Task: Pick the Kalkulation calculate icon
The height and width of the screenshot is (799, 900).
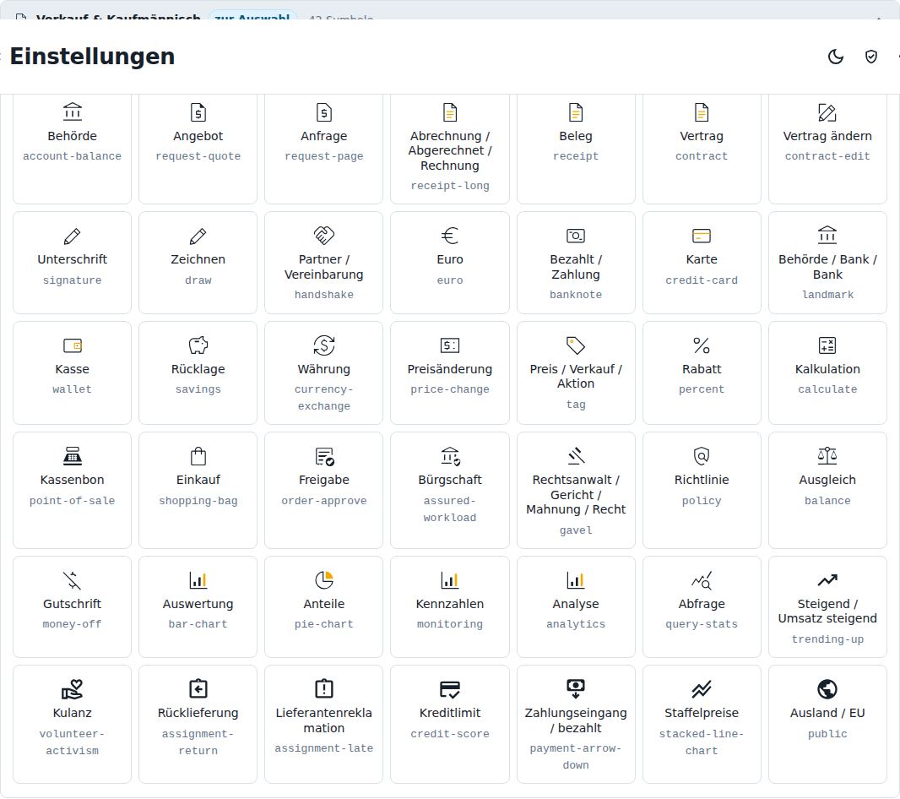Action: coord(827,345)
